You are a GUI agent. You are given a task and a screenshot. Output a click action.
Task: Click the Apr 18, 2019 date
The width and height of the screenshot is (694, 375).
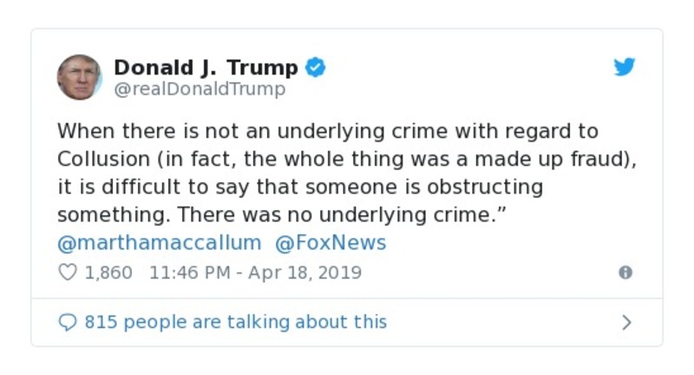(x=304, y=273)
